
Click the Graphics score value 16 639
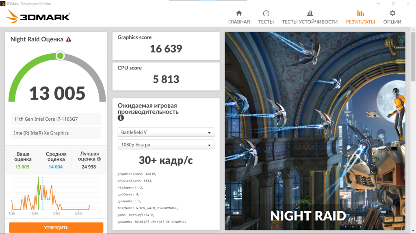tap(166, 49)
